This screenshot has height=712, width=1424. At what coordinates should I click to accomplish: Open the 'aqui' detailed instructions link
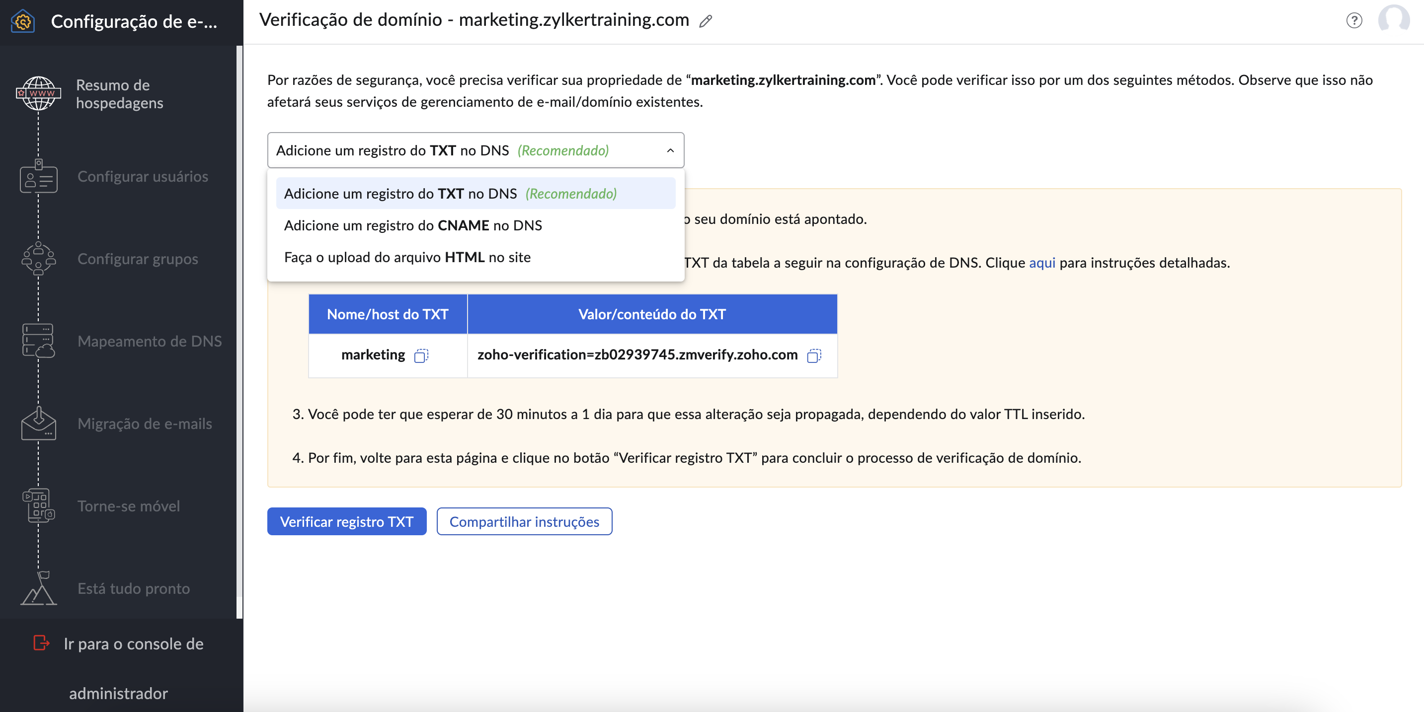(x=1042, y=263)
